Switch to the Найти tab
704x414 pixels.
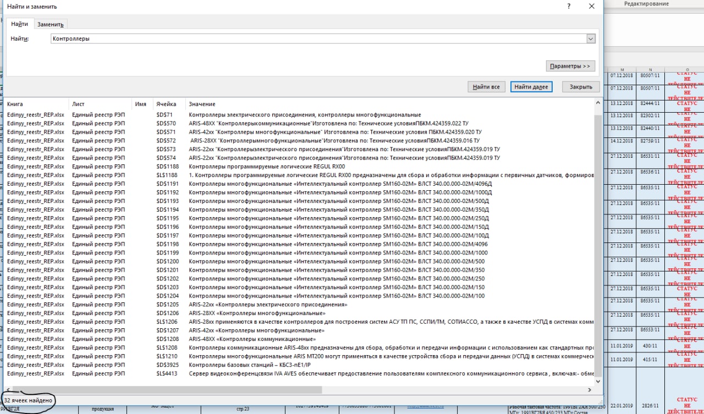pos(19,24)
